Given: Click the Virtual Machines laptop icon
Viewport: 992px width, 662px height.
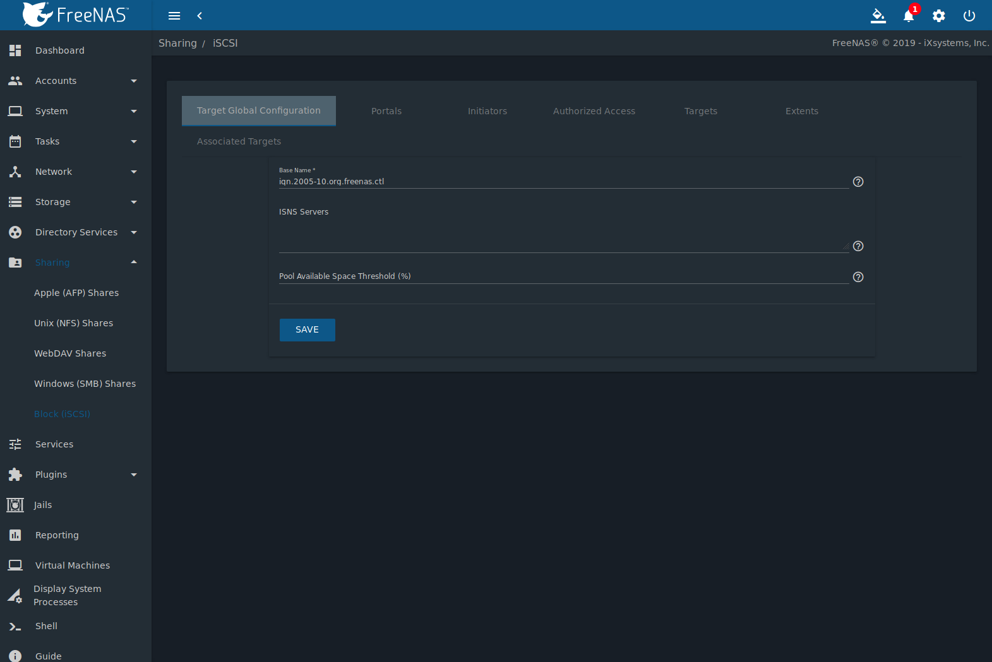Looking at the screenshot, I should click(x=15, y=565).
